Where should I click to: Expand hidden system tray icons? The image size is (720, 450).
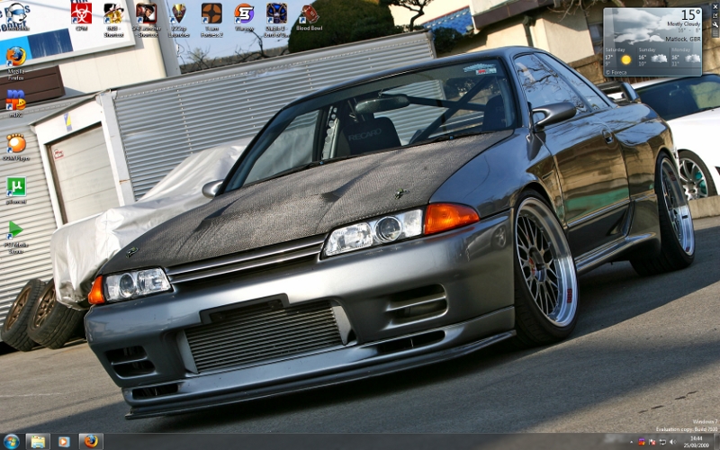point(632,442)
